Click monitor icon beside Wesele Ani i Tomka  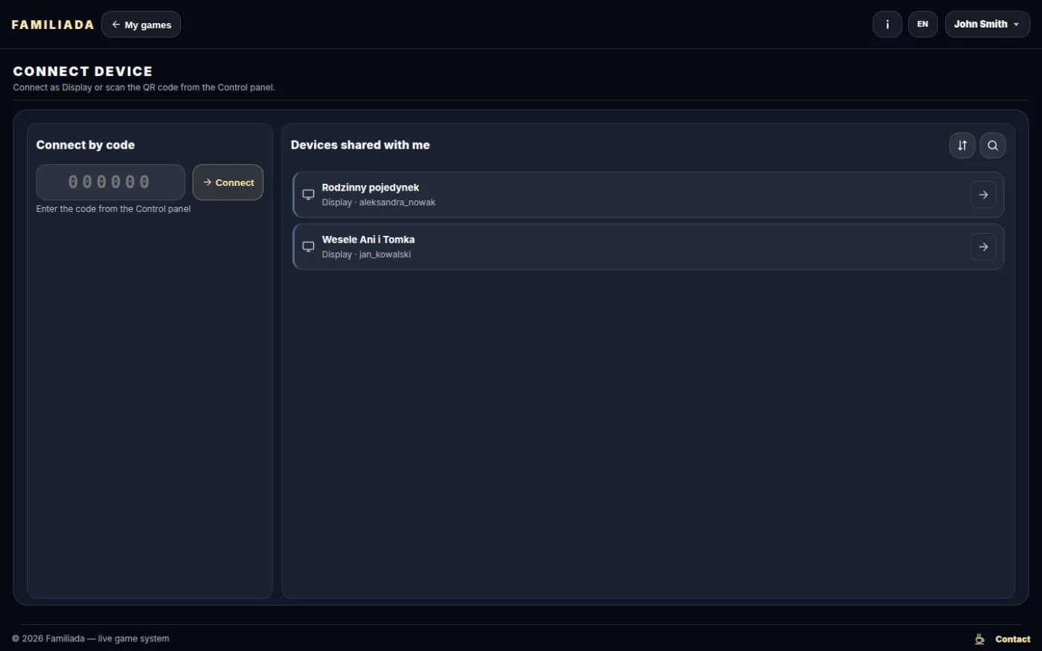[x=308, y=247]
